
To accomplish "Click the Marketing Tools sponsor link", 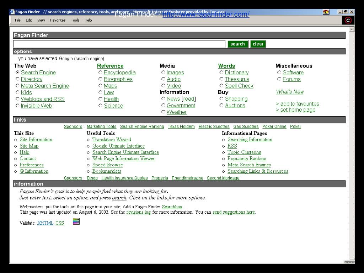I will pyautogui.click(x=101, y=127).
